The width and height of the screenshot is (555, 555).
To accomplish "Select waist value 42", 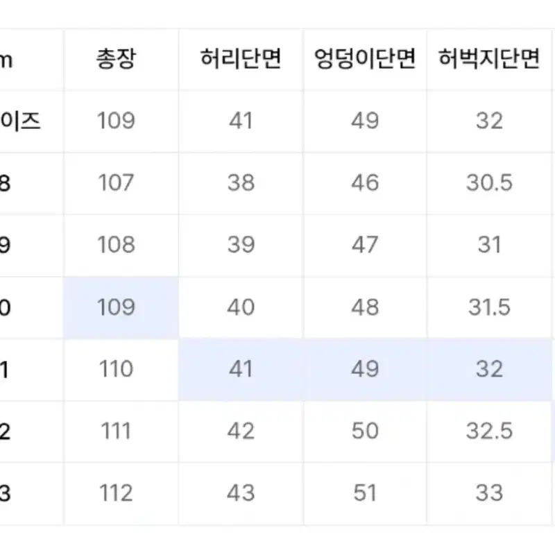I will coord(241,431).
